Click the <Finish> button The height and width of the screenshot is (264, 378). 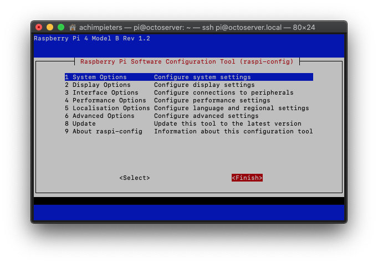[247, 178]
